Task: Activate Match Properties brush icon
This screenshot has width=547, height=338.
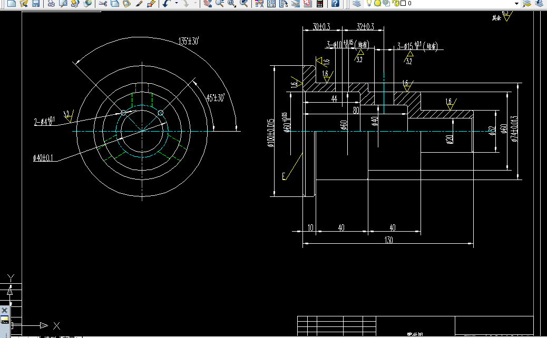Action: (x=139, y=4)
